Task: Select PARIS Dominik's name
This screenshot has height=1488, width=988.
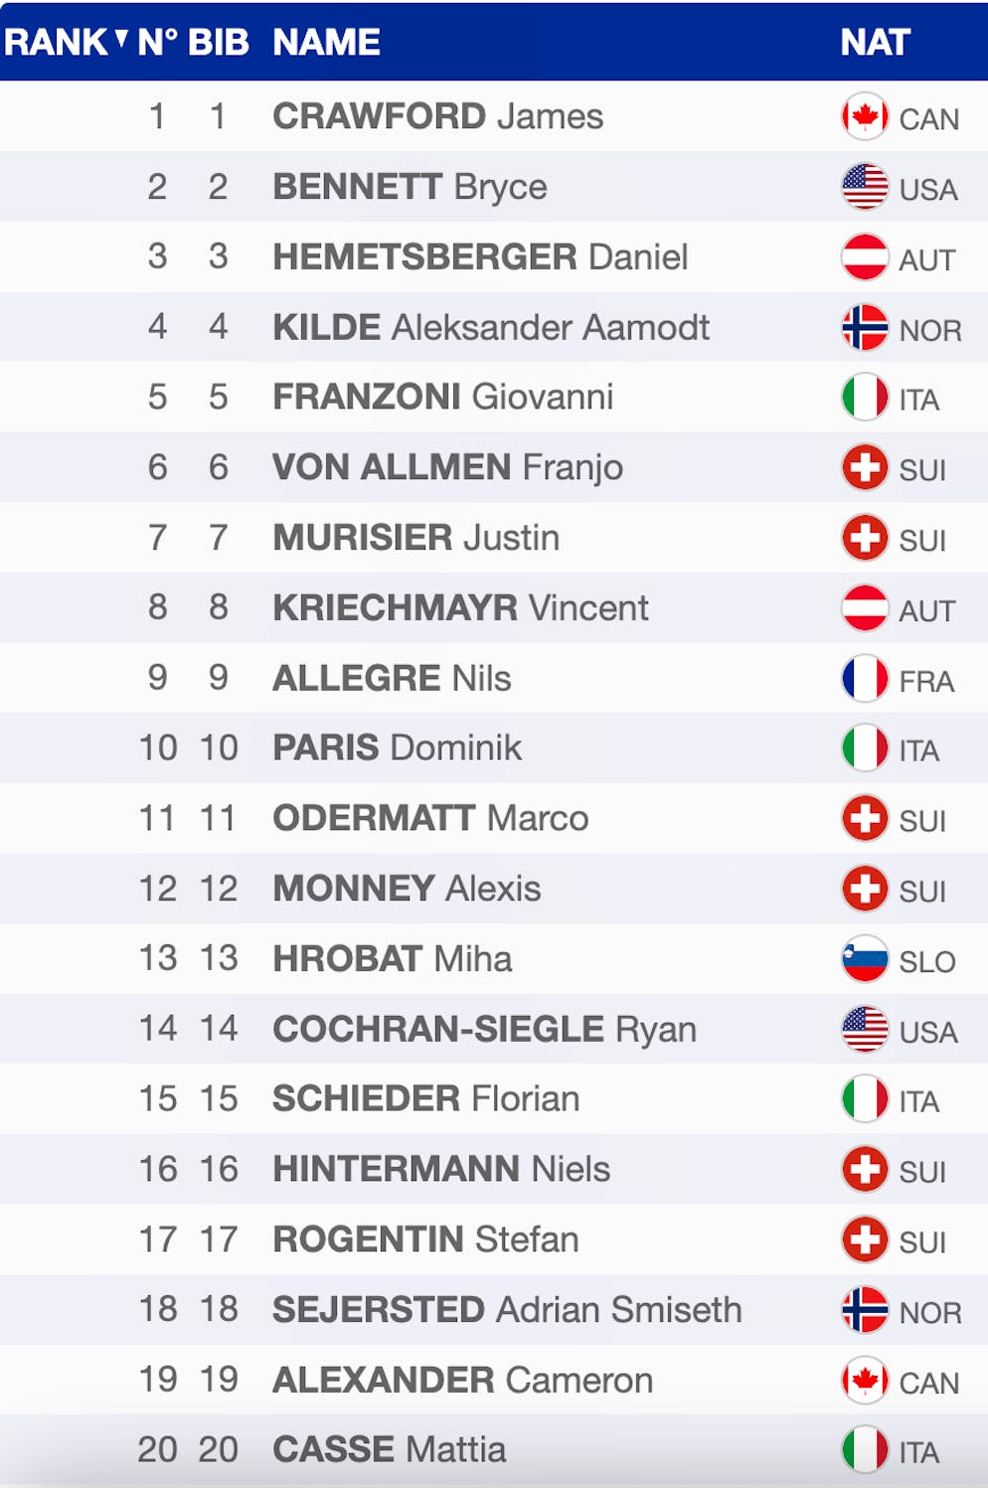Action: tap(397, 747)
